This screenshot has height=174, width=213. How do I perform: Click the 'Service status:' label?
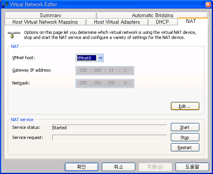click(x=26, y=127)
